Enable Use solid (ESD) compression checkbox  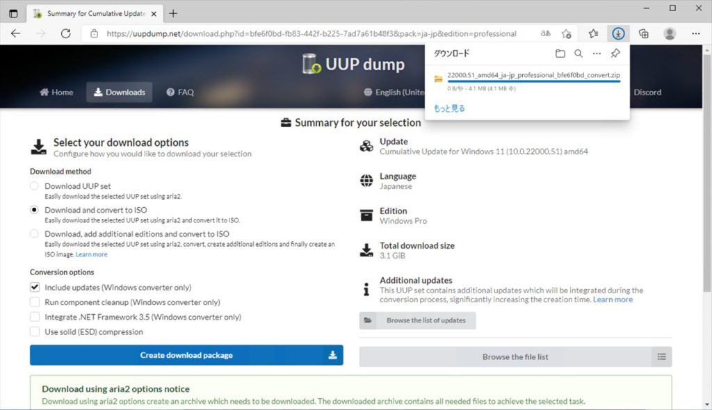pos(35,331)
